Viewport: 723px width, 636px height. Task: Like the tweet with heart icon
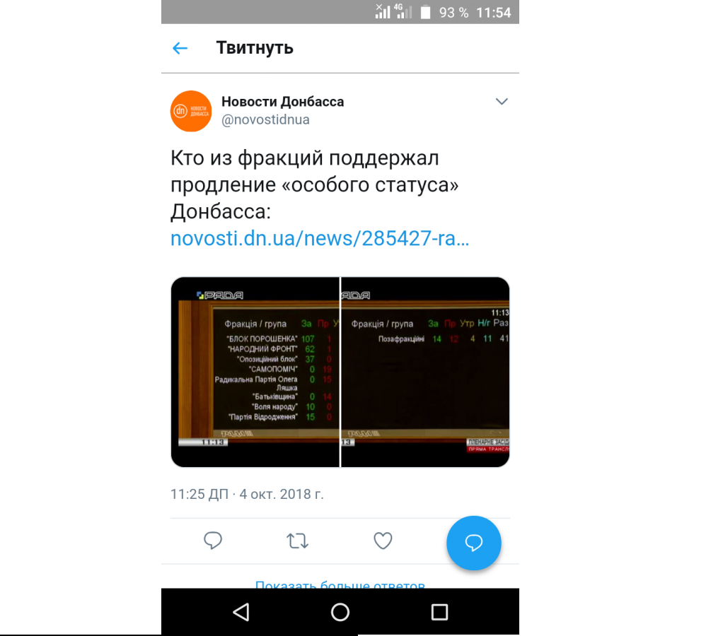pos(383,541)
